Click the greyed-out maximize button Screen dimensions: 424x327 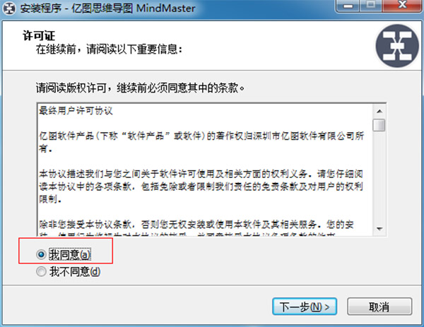pos(371,5)
